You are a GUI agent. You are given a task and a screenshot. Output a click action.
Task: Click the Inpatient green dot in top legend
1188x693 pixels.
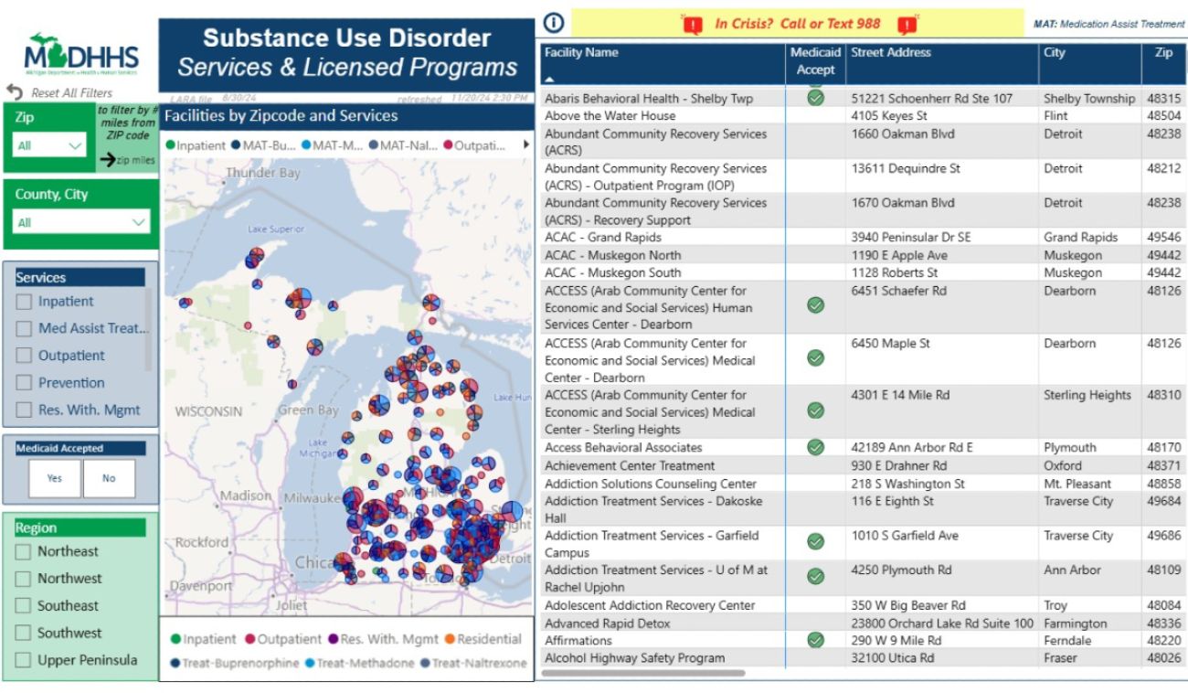pyautogui.click(x=170, y=145)
